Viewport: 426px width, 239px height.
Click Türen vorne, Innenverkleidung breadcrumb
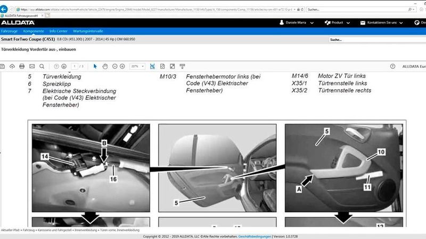[x=120, y=230]
